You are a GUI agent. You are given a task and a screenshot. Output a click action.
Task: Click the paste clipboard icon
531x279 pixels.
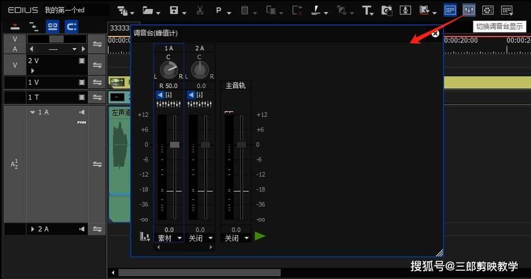click(x=245, y=10)
